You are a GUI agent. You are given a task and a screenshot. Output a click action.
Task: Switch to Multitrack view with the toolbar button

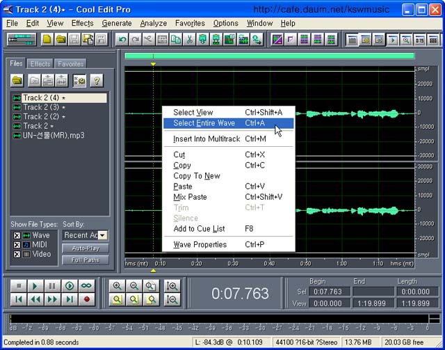(22, 40)
